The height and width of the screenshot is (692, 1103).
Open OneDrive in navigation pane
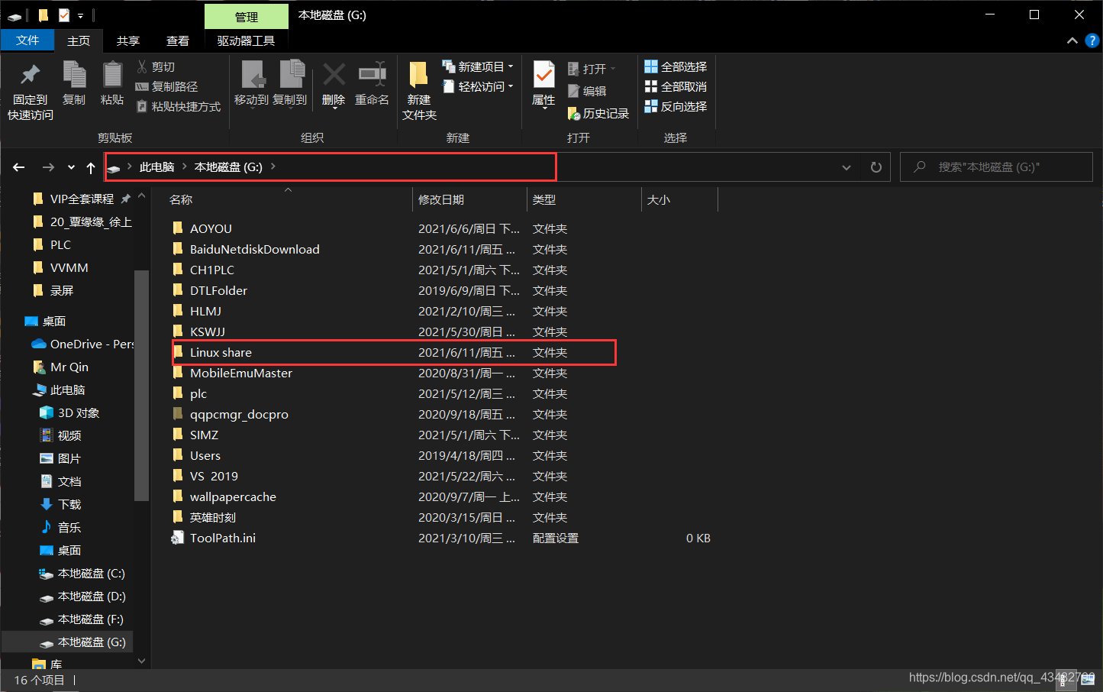point(82,344)
